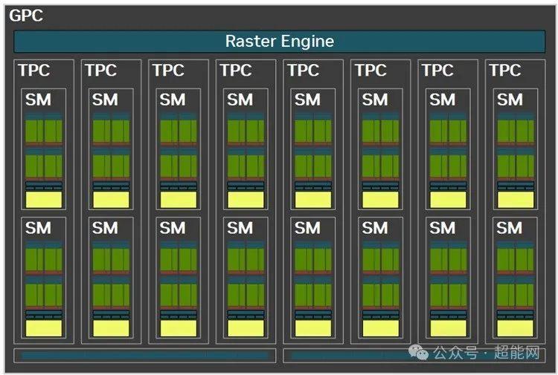The width and height of the screenshot is (558, 375).
Task: Click the yellow block in the last TPC's bottom SM
Action: point(515,328)
